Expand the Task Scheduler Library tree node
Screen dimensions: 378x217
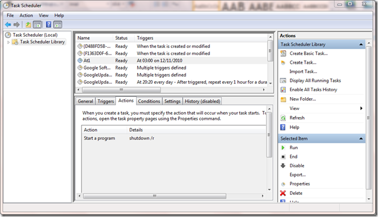(8, 42)
